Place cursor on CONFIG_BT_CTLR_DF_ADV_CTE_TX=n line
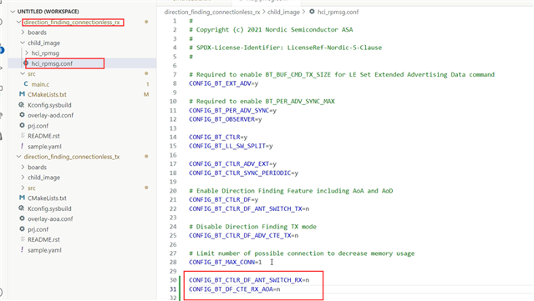Image resolution: width=534 pixels, height=301 pixels. click(243, 235)
